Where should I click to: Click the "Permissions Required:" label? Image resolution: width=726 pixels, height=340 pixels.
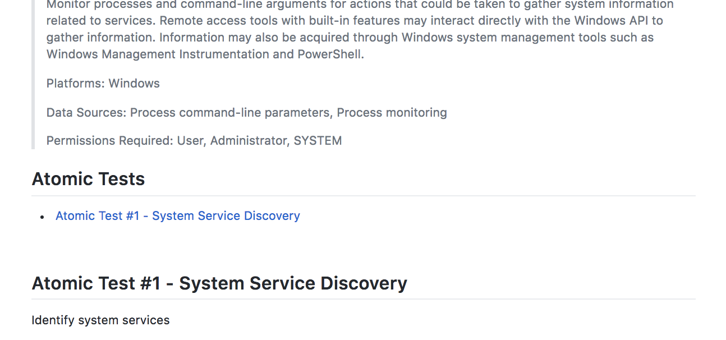click(x=109, y=141)
